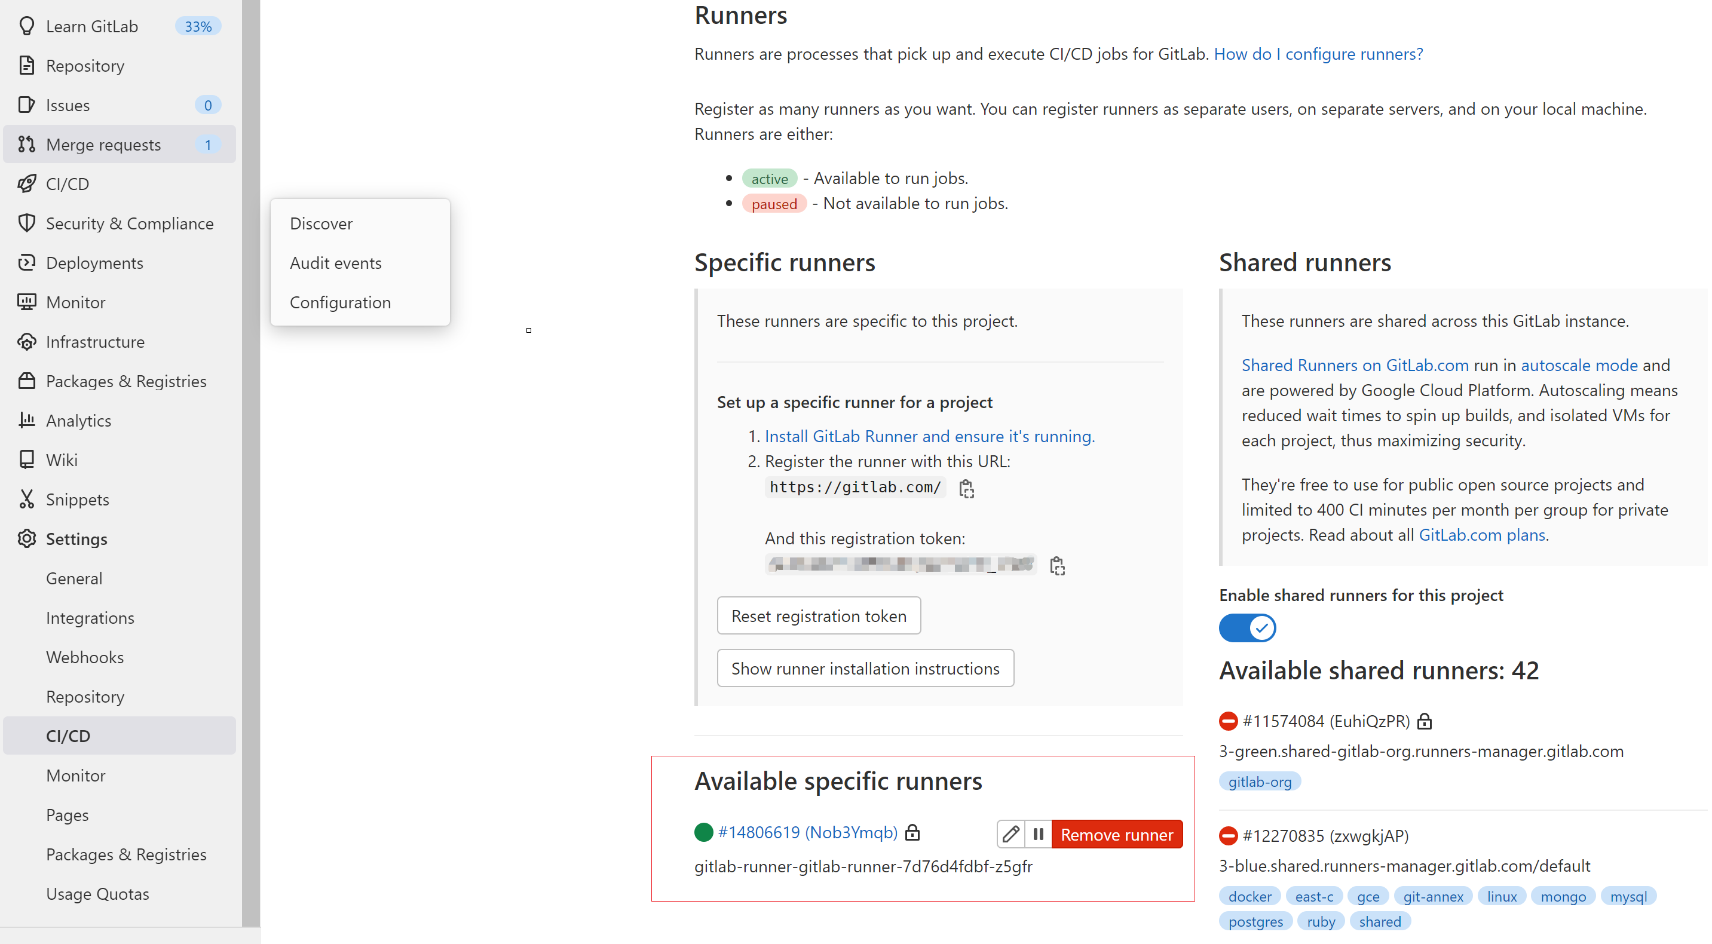Viewport: 1712px width, 944px height.
Task: Click the Snippets scissors icon
Action: (26, 499)
